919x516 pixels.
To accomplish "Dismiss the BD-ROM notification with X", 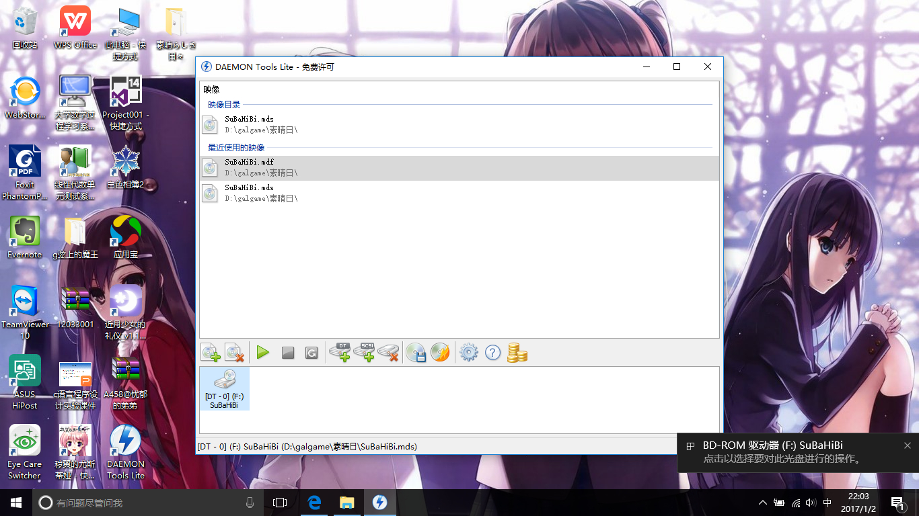I will tap(907, 445).
